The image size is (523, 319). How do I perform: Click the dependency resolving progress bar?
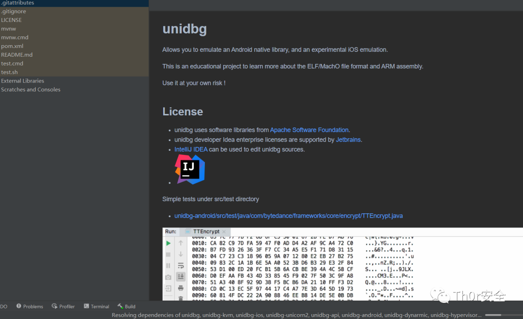(504, 315)
